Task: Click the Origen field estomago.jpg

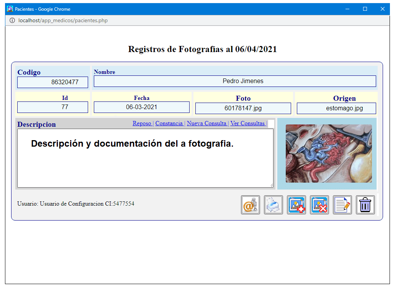Action: (336, 108)
